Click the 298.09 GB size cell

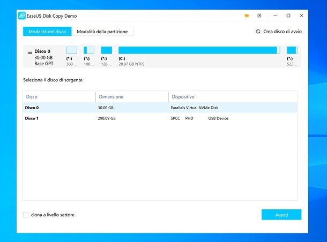(x=107, y=118)
